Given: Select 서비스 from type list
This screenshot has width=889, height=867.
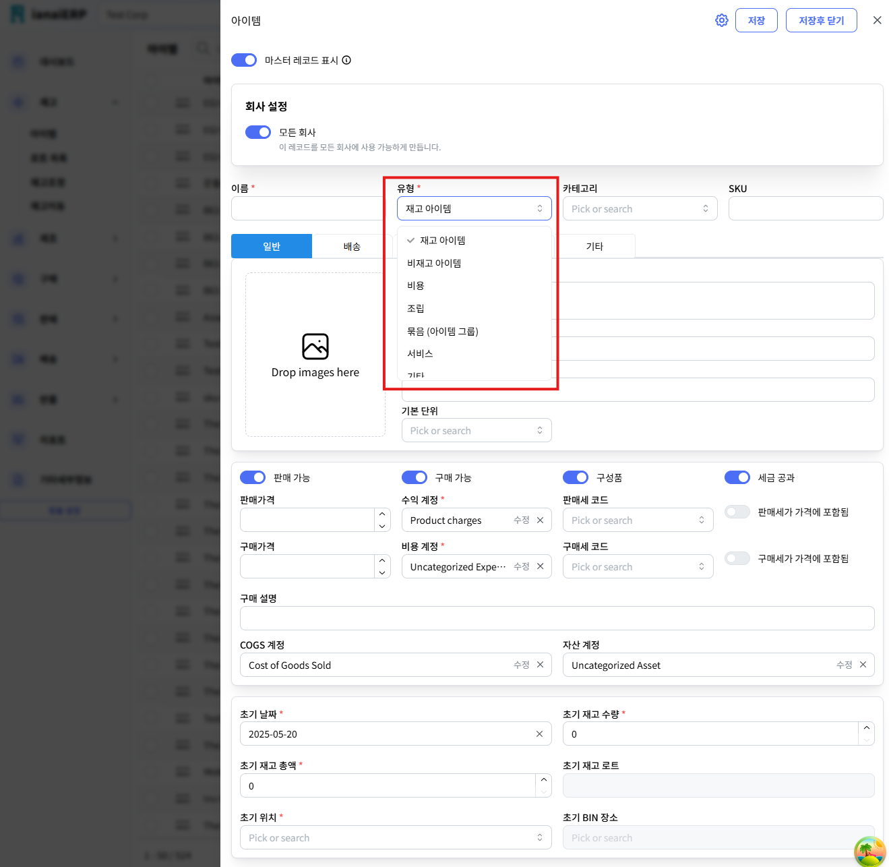Looking at the screenshot, I should click(474, 353).
